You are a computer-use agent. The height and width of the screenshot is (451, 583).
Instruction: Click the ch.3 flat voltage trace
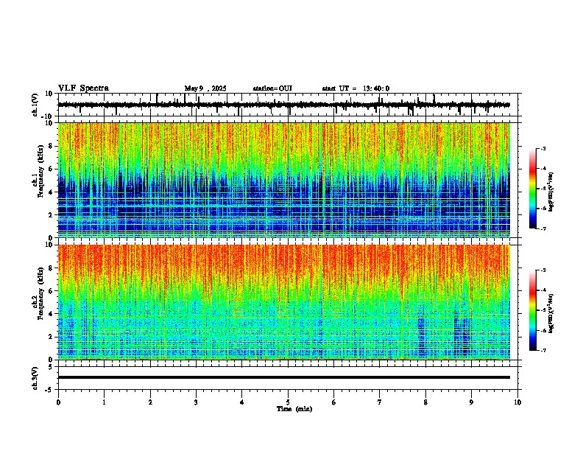[x=284, y=377]
